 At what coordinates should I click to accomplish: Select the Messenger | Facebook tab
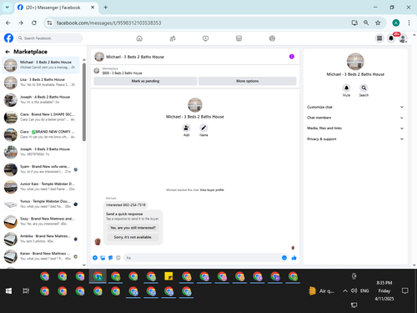coord(56,8)
